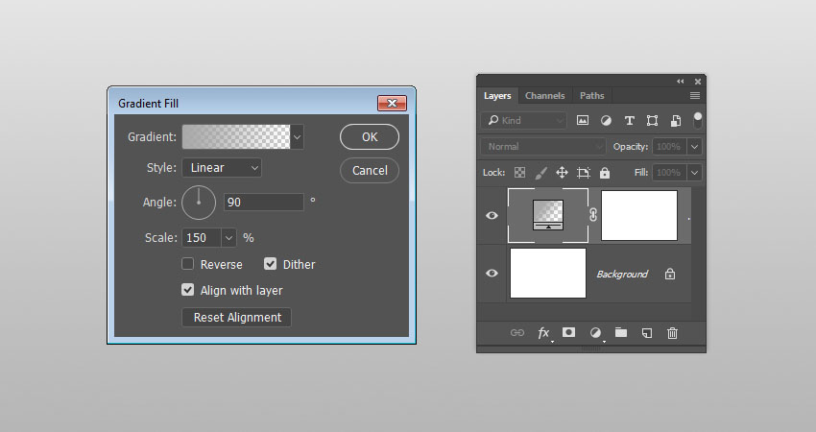Uncheck the Dither checkbox
This screenshot has width=816, height=432.
tap(271, 264)
